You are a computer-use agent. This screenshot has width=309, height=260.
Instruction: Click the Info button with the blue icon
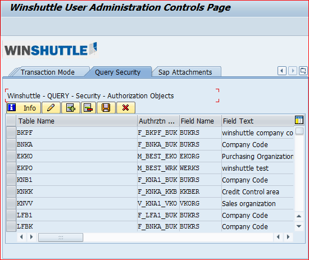point(24,108)
